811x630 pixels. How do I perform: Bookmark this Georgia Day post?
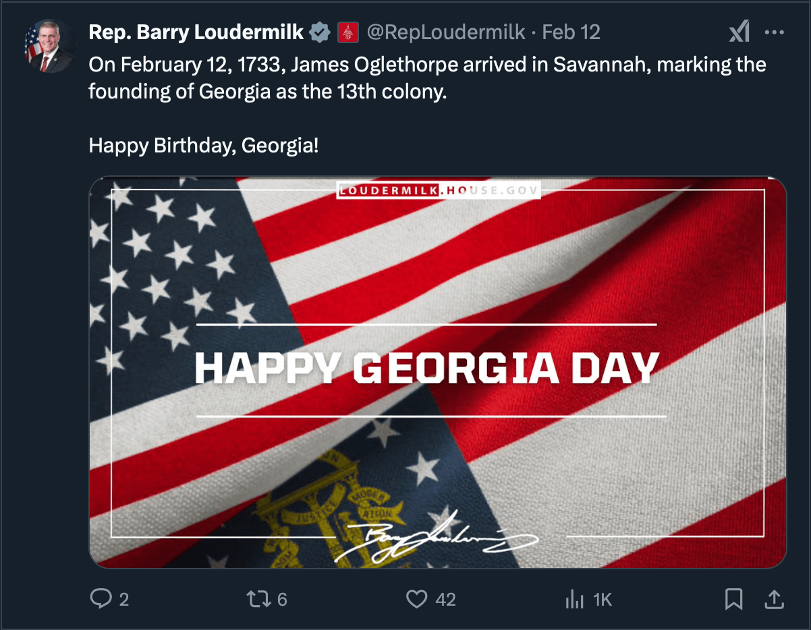[733, 598]
